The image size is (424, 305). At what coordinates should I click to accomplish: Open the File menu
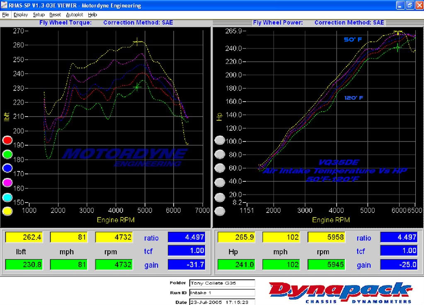(5, 15)
